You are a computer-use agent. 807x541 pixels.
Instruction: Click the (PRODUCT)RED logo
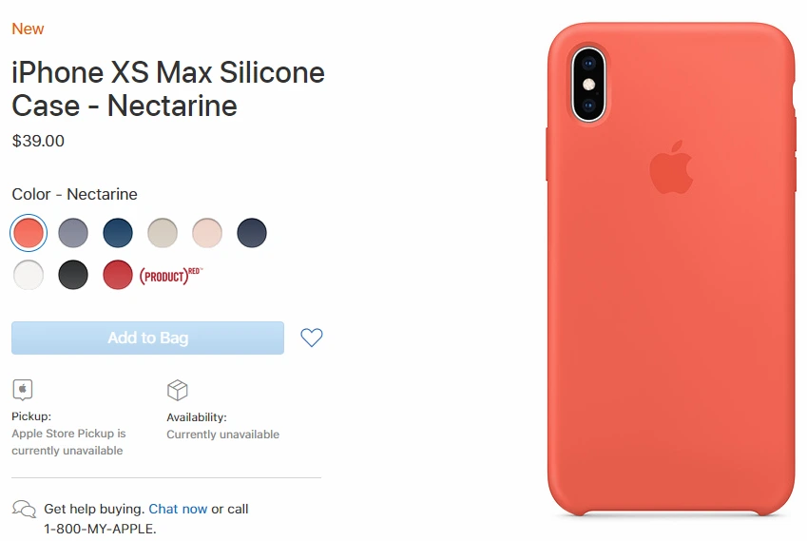[x=171, y=276]
